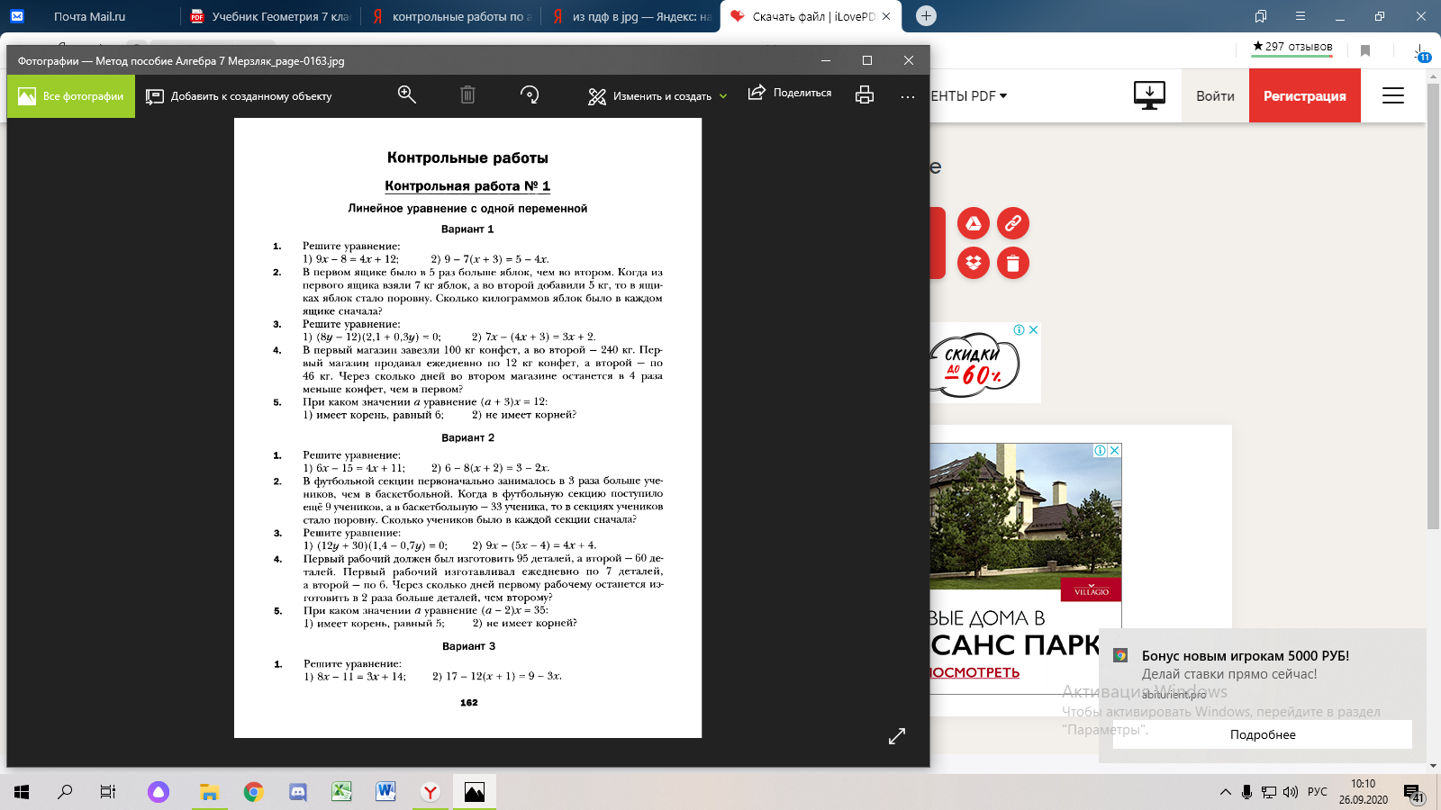This screenshot has width=1441, height=810.
Task: Delete the photo with trash icon
Action: coord(467,95)
